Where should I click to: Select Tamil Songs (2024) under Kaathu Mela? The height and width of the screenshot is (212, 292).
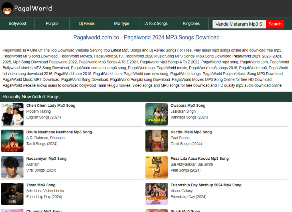click(x=186, y=144)
